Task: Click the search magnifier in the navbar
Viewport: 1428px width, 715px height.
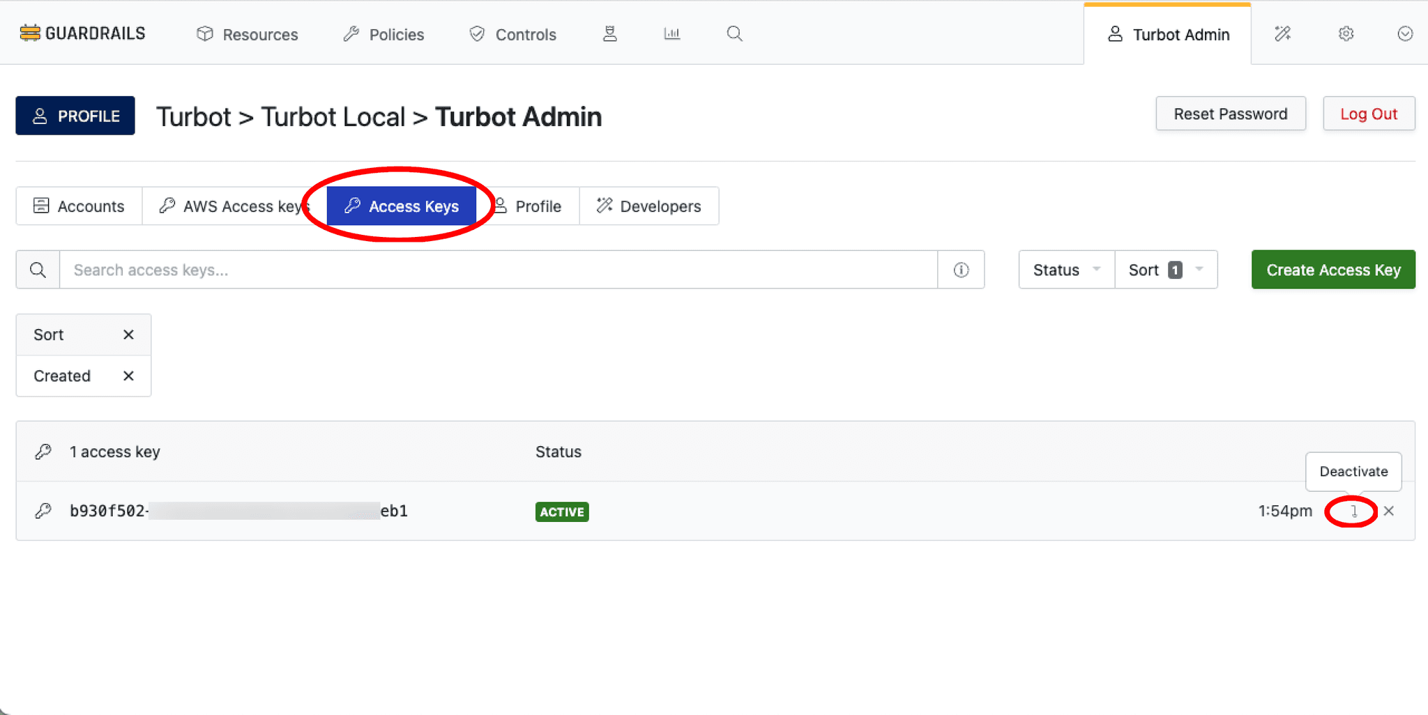Action: [734, 33]
